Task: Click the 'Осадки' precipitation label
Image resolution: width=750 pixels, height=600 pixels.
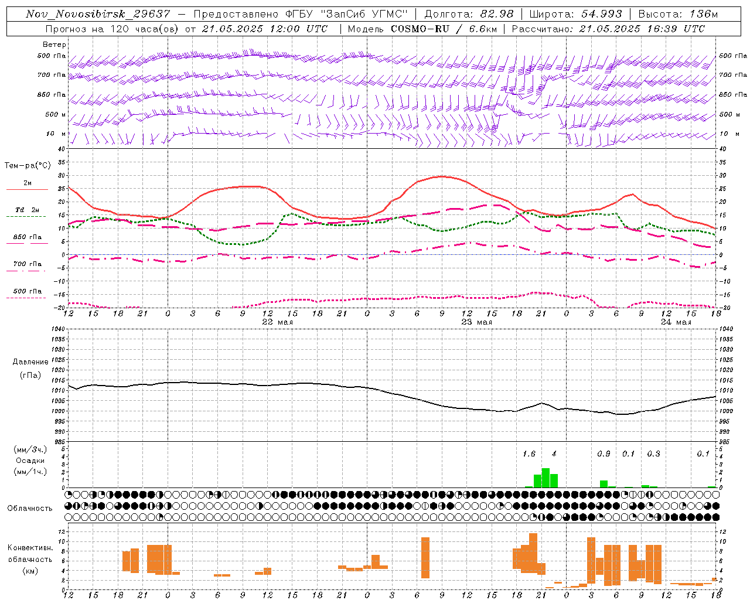Action: click(x=30, y=461)
